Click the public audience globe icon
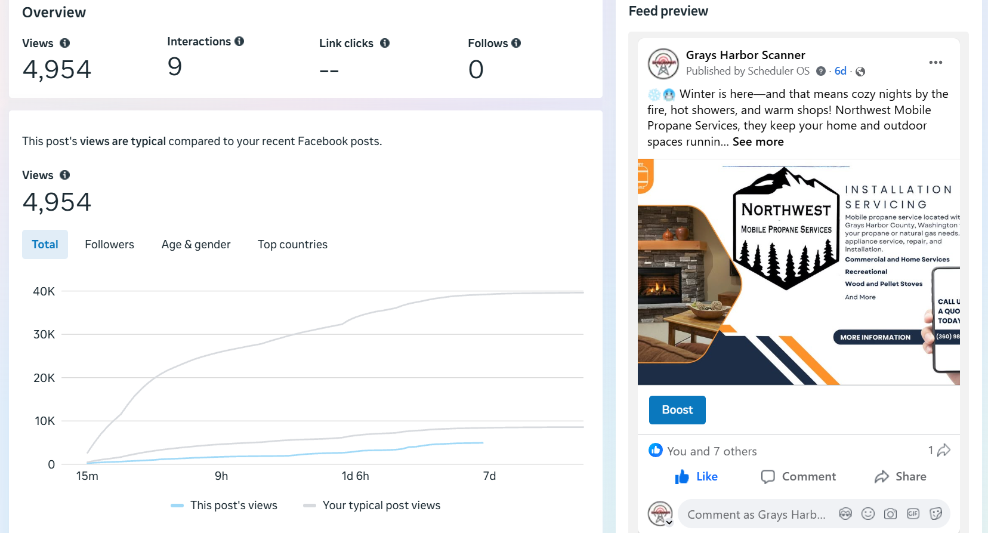Screen dimensions: 988x533 click(860, 72)
